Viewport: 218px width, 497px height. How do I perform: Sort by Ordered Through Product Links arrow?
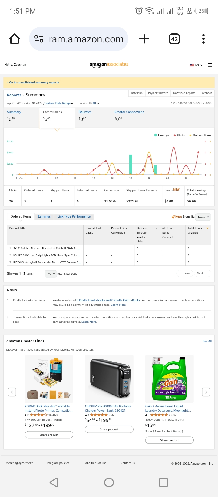157,228
